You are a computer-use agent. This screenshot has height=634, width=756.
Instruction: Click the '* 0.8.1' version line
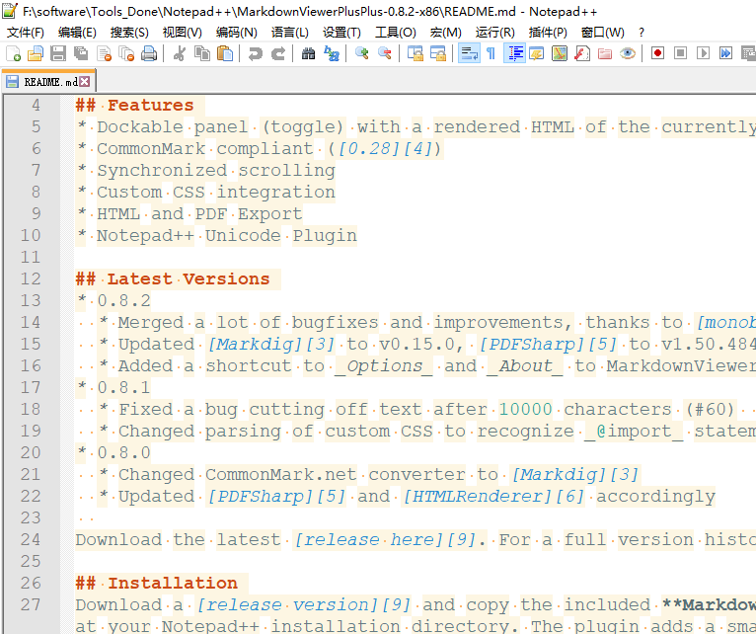pos(114,387)
